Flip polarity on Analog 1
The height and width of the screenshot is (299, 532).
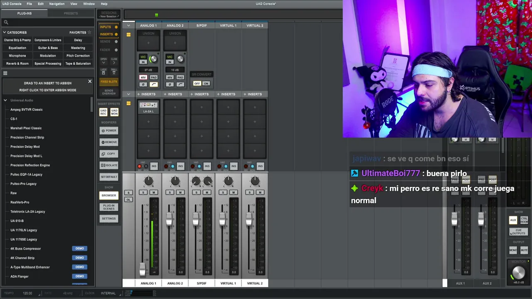click(x=143, y=84)
